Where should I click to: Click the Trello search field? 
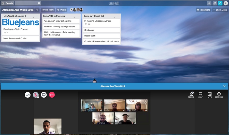pyautogui.click(x=28, y=3)
